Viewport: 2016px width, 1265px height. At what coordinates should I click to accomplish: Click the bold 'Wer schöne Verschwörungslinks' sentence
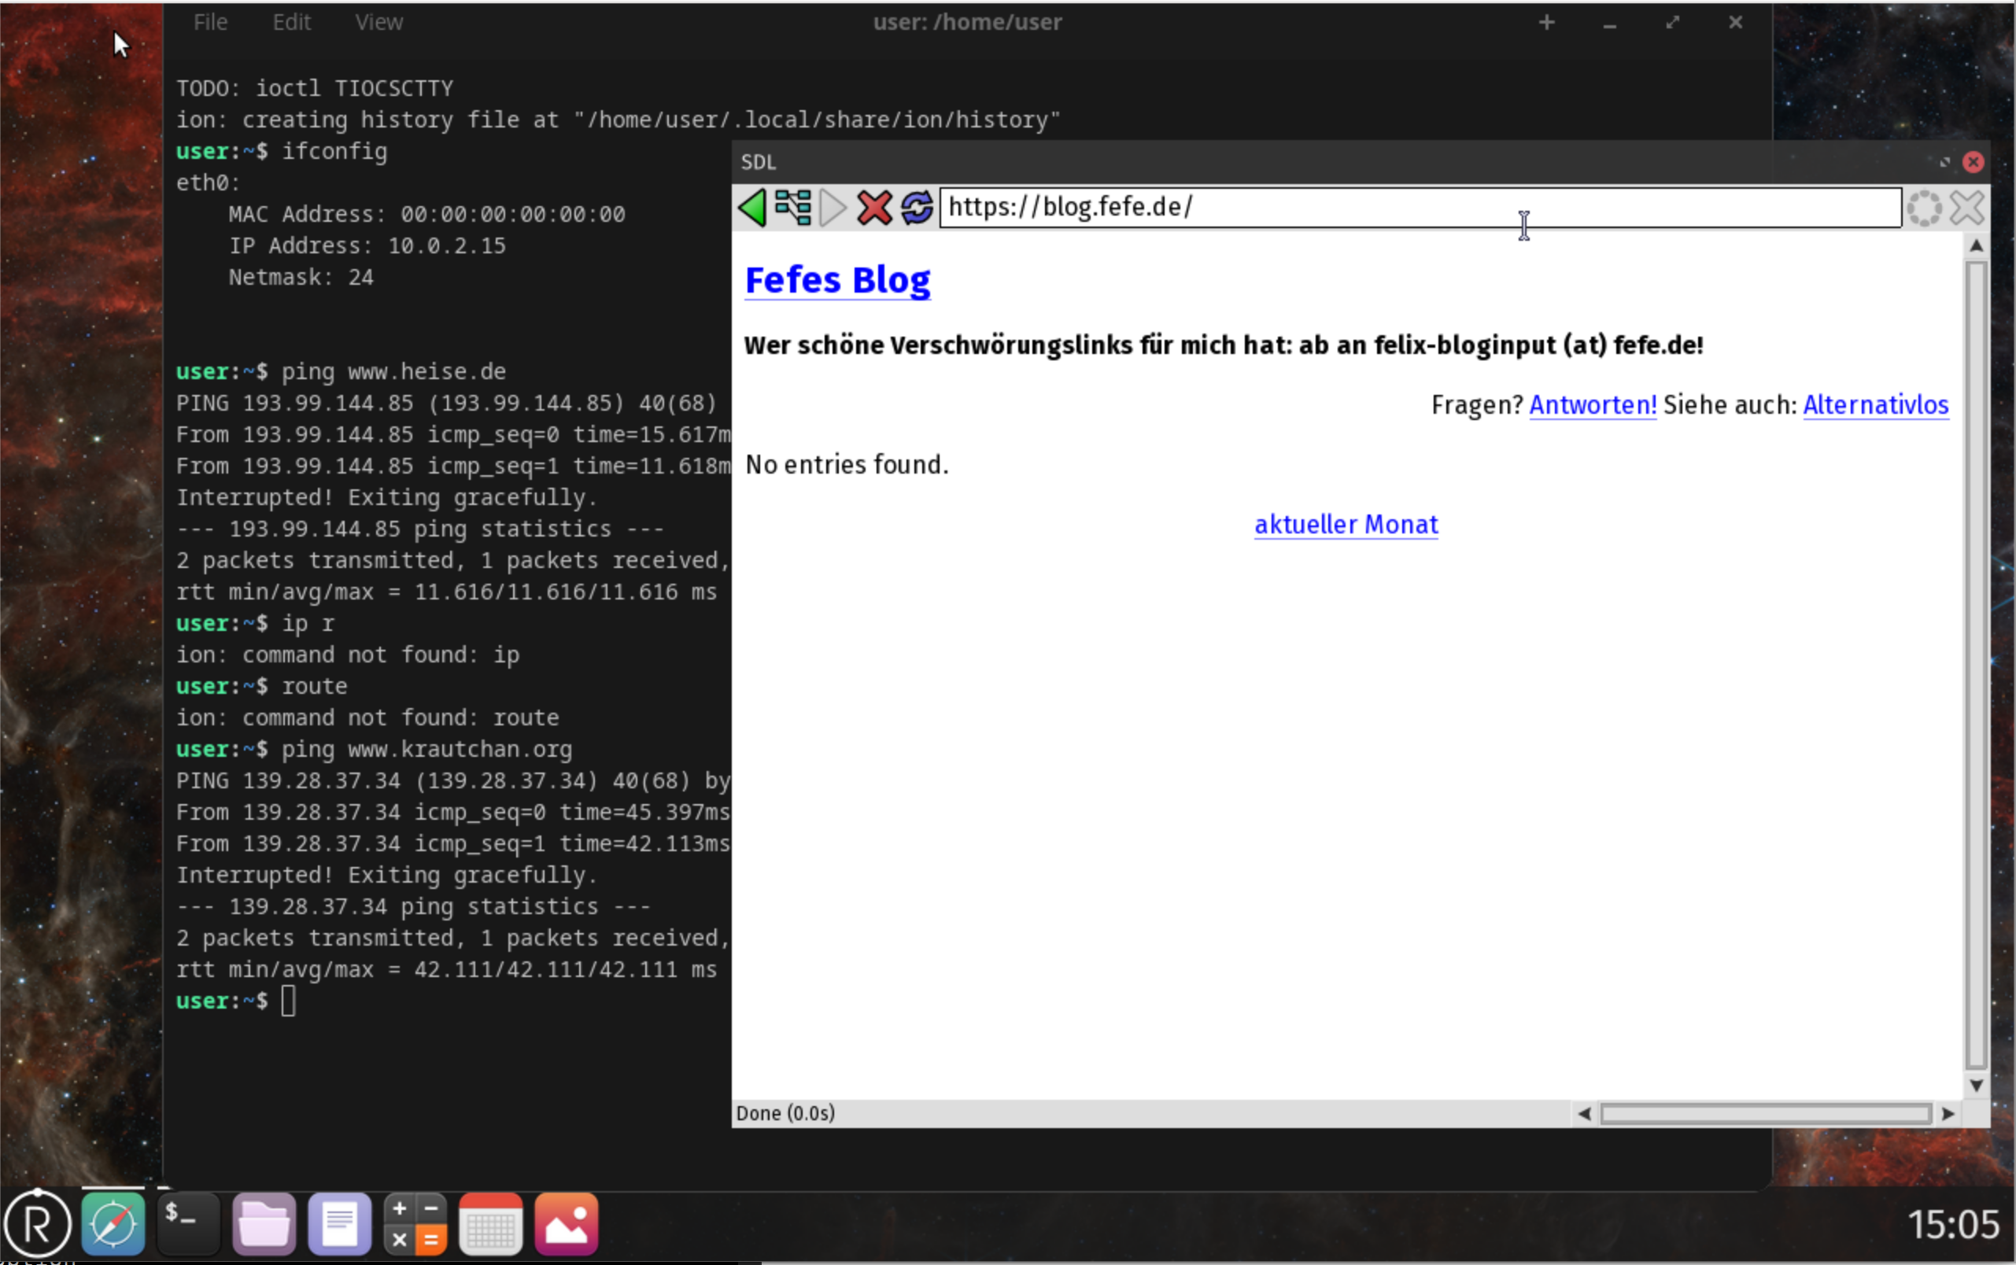click(1223, 345)
